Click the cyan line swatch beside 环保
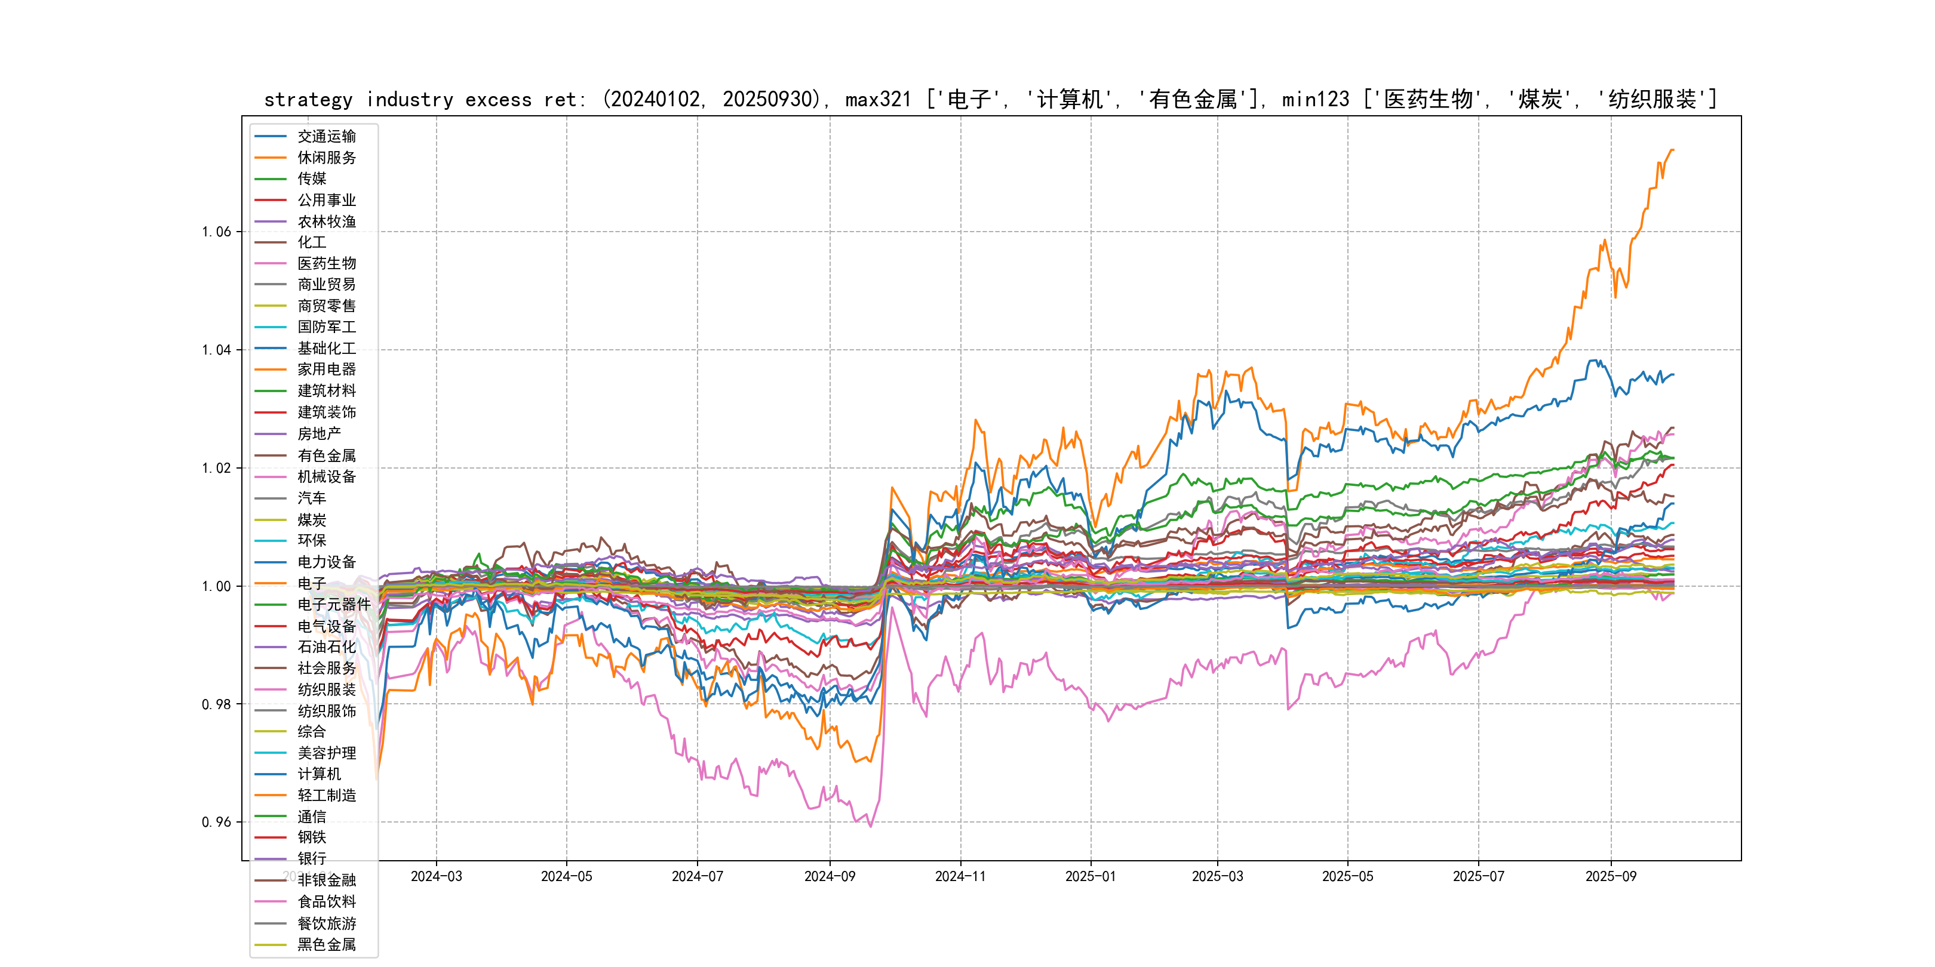1935x967 pixels. pyautogui.click(x=271, y=541)
